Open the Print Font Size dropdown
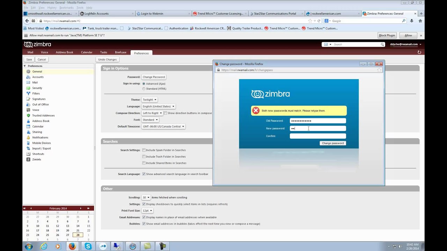The image size is (447, 251). pyautogui.click(x=147, y=211)
